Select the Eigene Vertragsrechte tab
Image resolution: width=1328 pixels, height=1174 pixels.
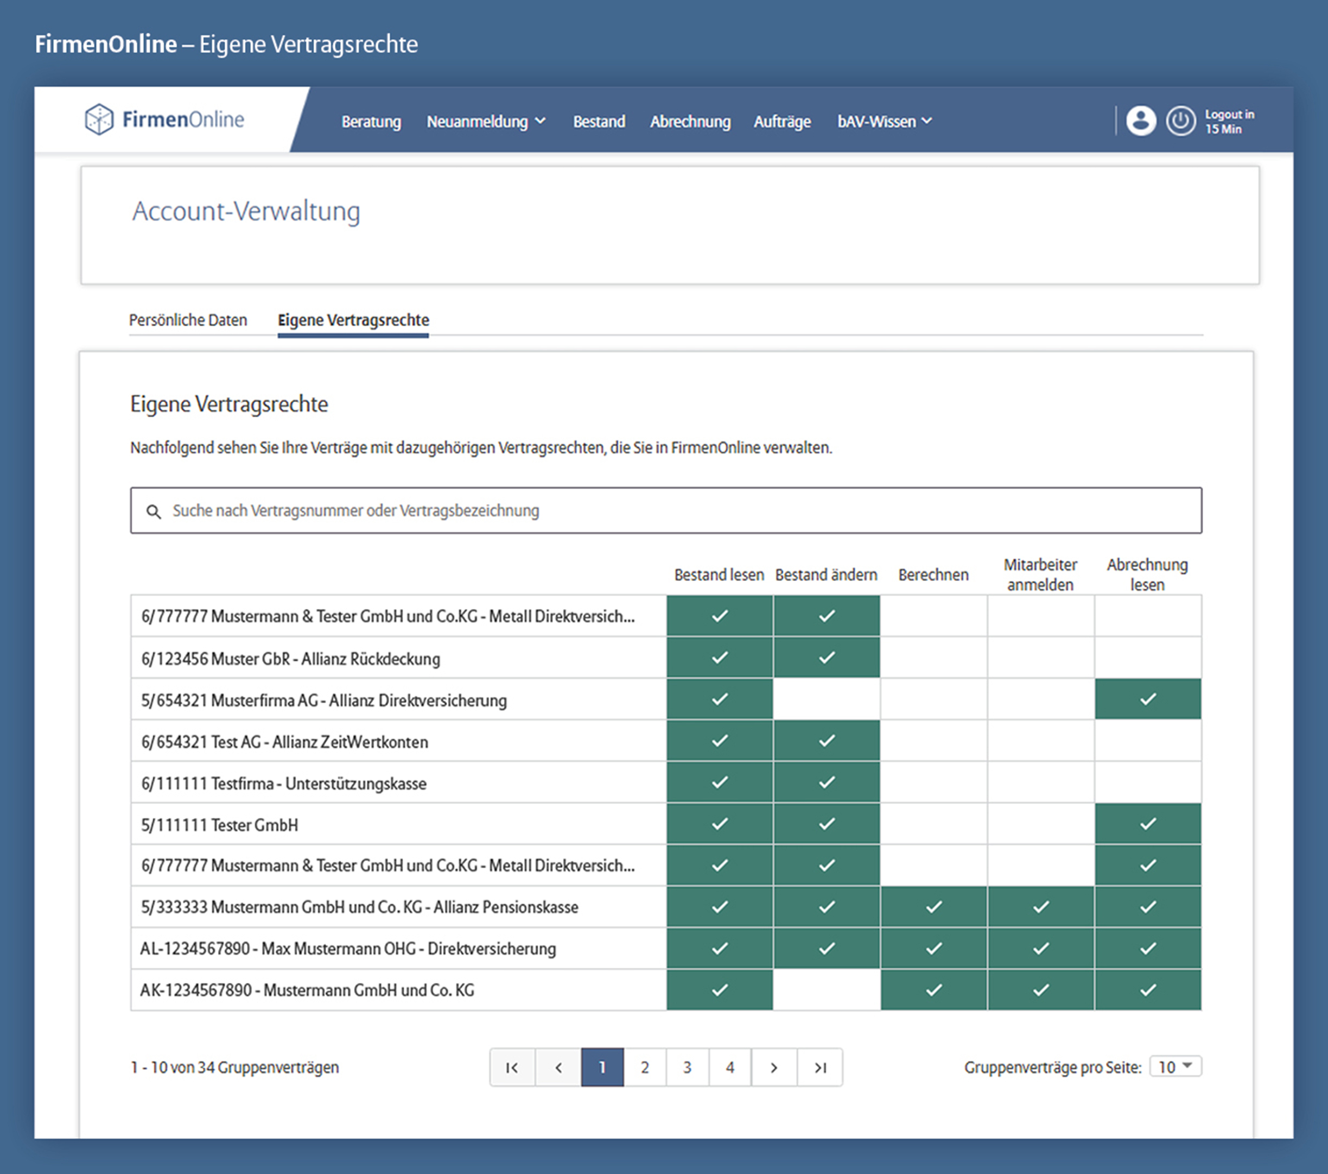tap(353, 320)
